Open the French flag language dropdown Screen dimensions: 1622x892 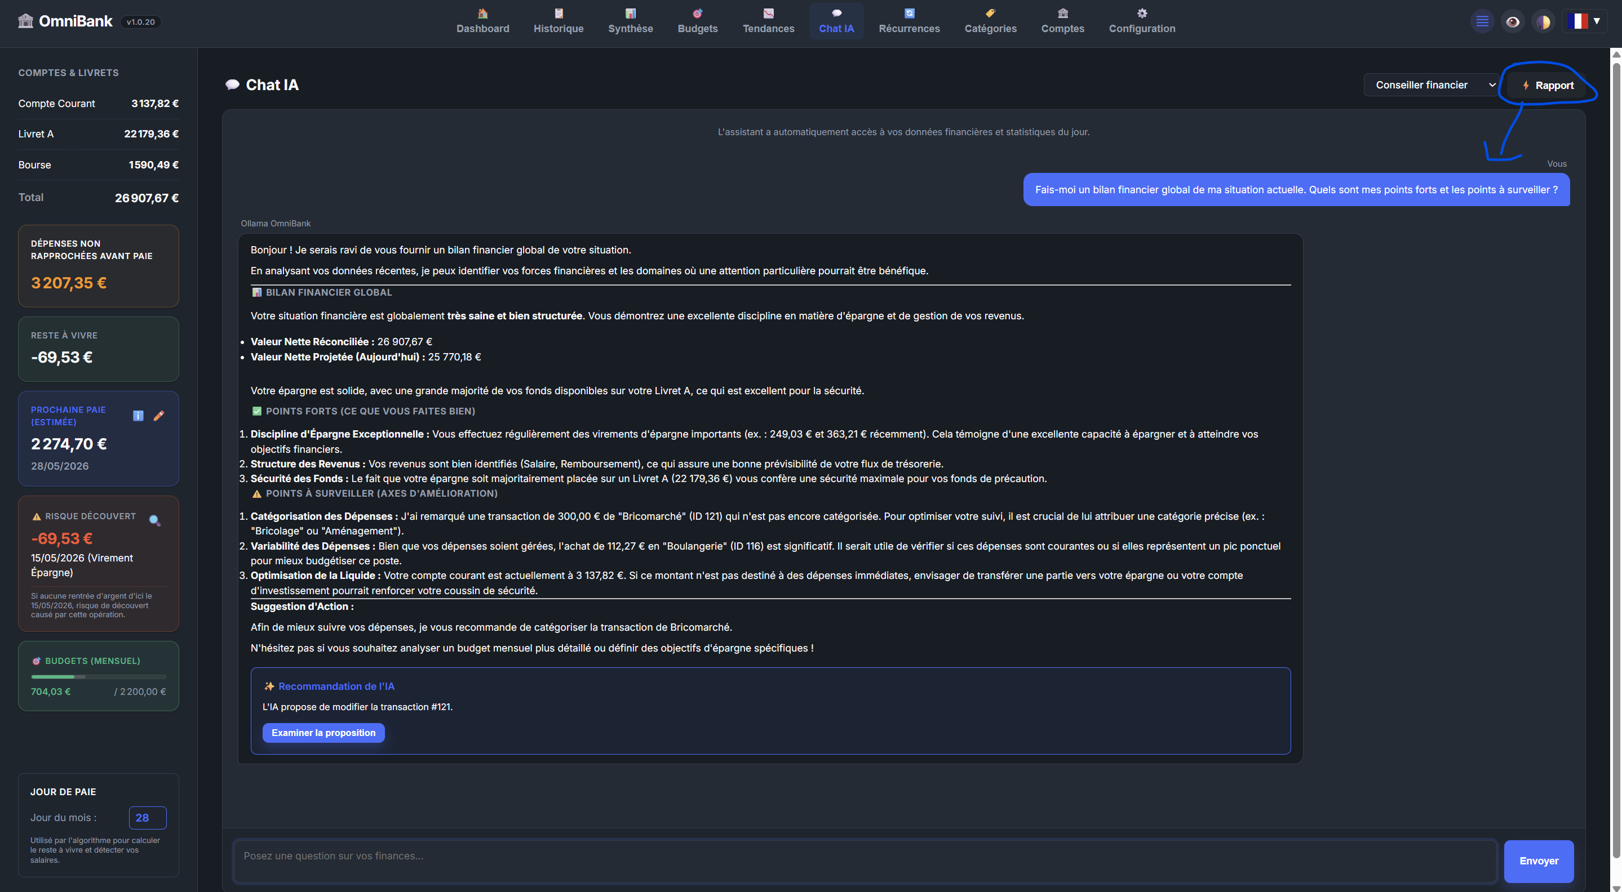1584,21
